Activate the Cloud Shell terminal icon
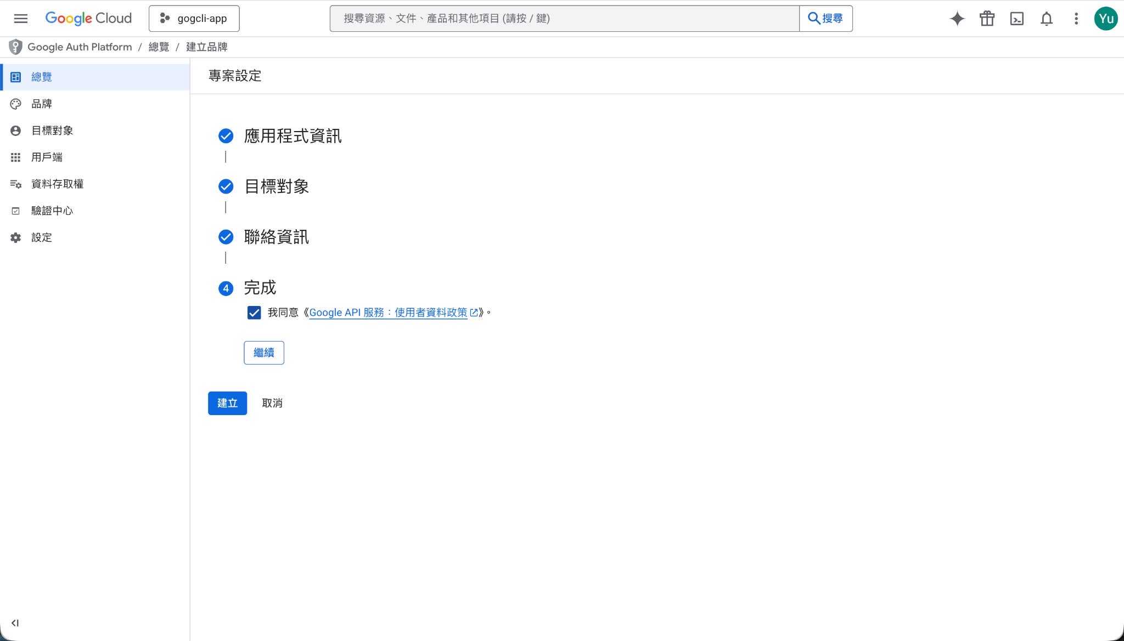This screenshot has height=641, width=1124. 1016,18
